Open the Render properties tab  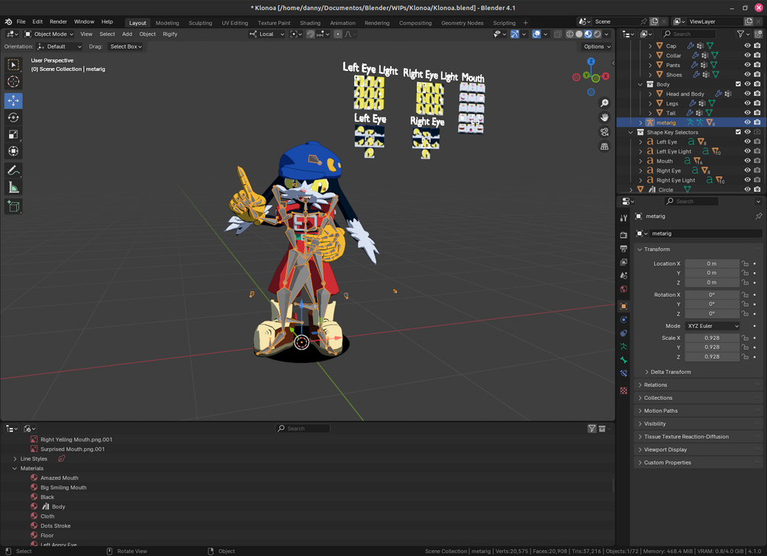pyautogui.click(x=624, y=235)
